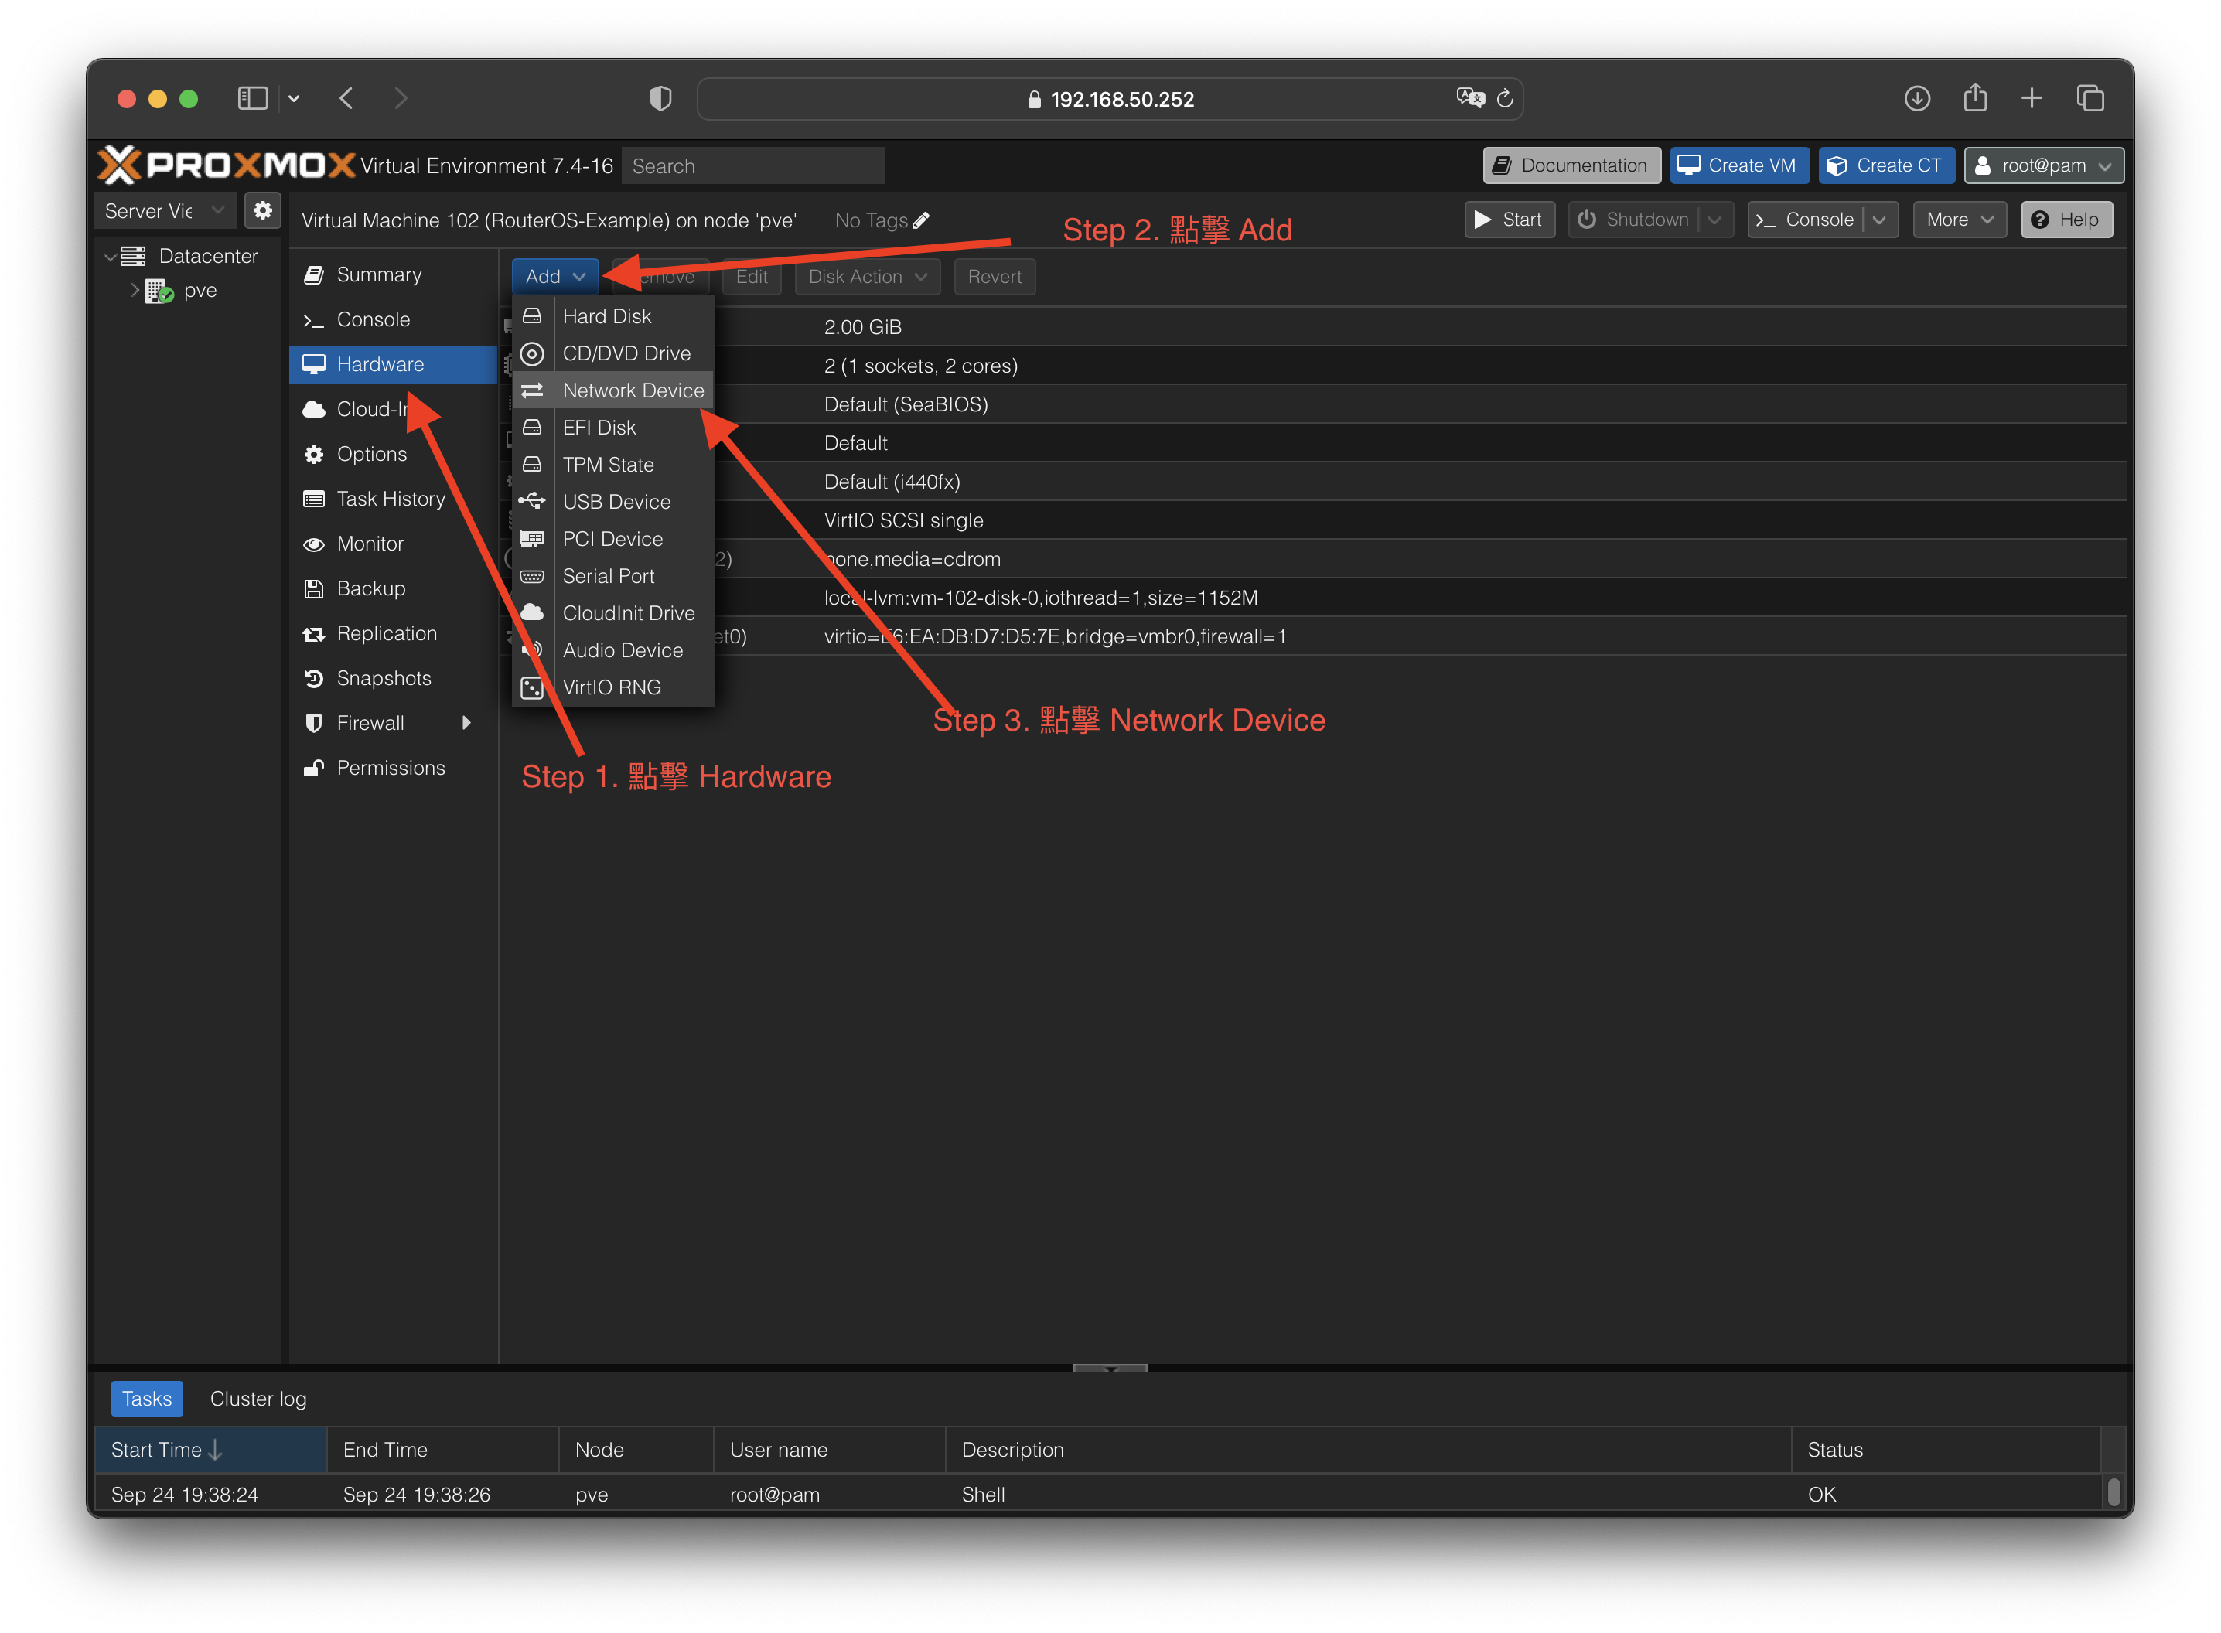This screenshot has height=1633, width=2221.
Task: Click the reload page icon in address bar
Action: click(x=1504, y=99)
